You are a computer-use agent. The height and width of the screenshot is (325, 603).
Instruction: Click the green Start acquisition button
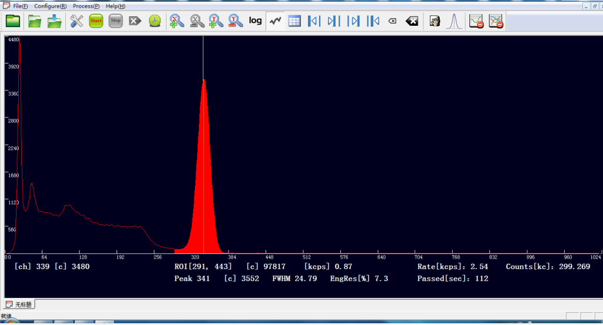[x=96, y=21]
